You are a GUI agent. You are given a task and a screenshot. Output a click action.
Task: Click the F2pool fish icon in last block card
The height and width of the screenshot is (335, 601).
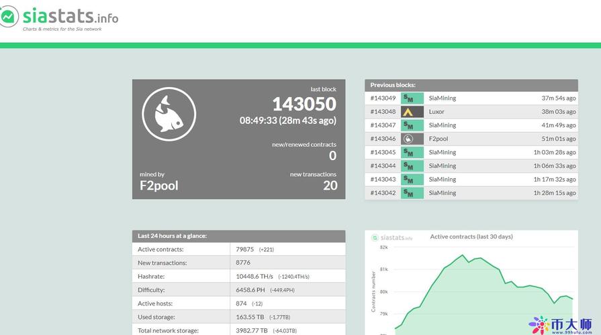(x=169, y=114)
